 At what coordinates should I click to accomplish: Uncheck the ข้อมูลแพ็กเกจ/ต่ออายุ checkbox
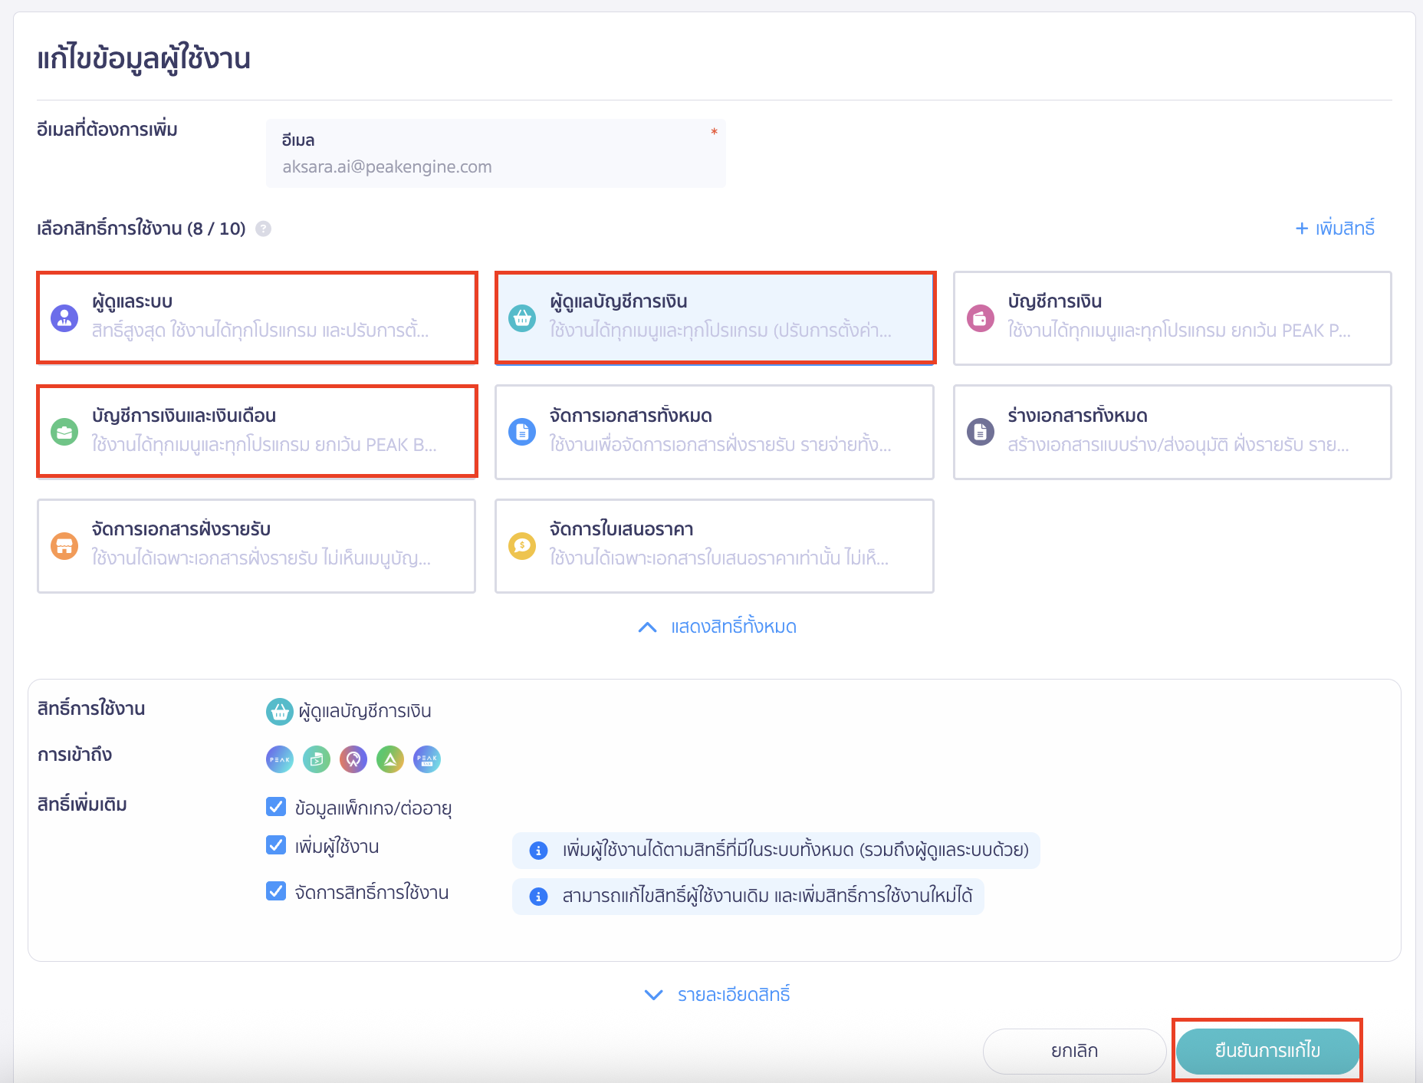point(276,807)
